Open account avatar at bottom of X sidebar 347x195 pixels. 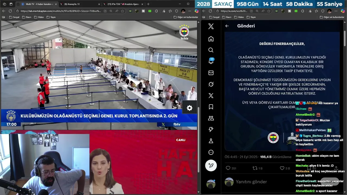[x=211, y=184]
